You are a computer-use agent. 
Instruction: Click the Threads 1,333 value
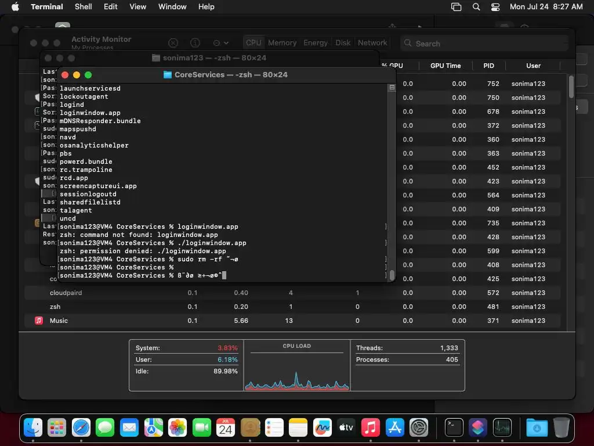[x=449, y=348]
